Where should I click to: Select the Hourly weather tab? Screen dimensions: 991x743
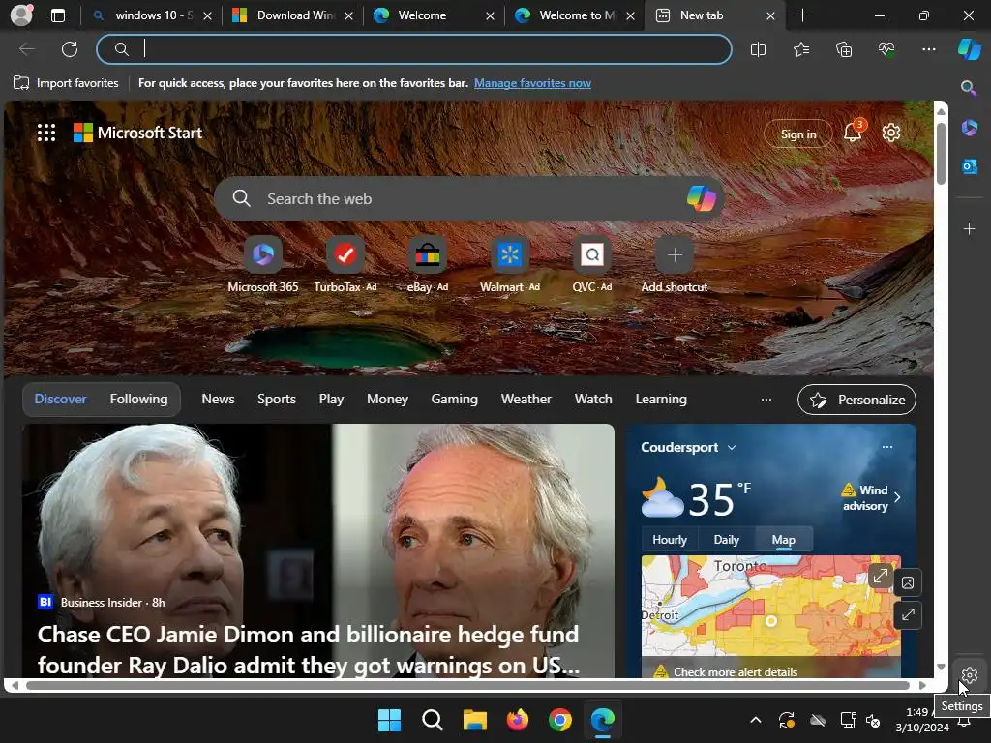[670, 540]
